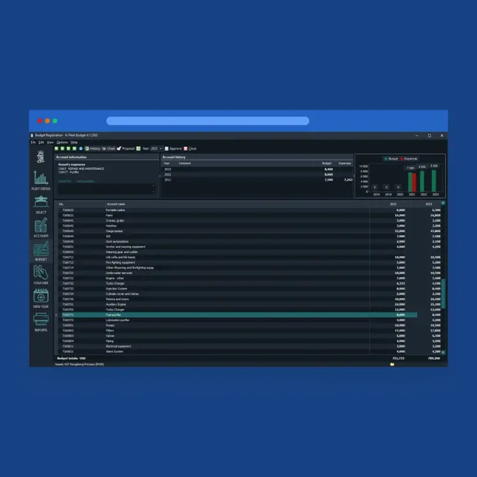The image size is (477, 477).
Task: Click the first green navigation toolbar icon
Action: tap(57, 148)
